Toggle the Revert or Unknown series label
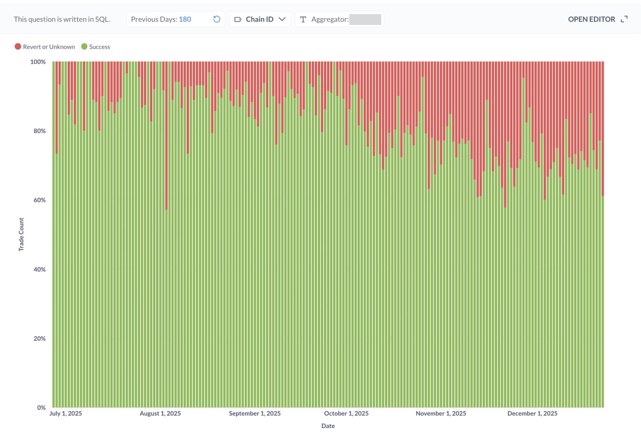Screen dimensions: 641x437 [49, 47]
